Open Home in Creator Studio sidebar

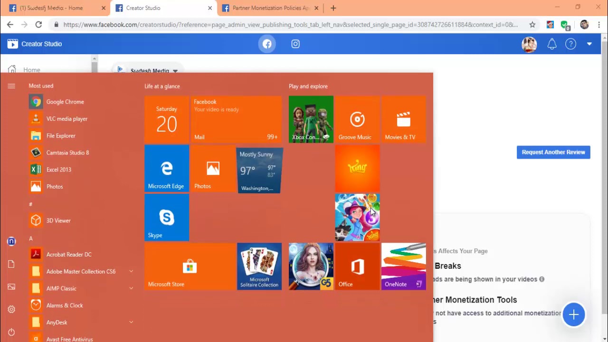32,70
